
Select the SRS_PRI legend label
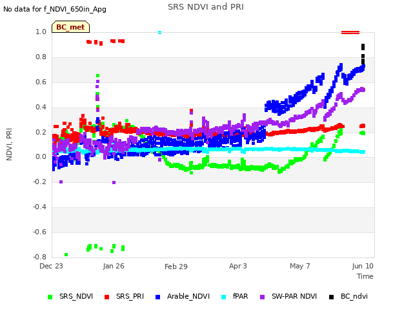pyautogui.click(x=130, y=296)
